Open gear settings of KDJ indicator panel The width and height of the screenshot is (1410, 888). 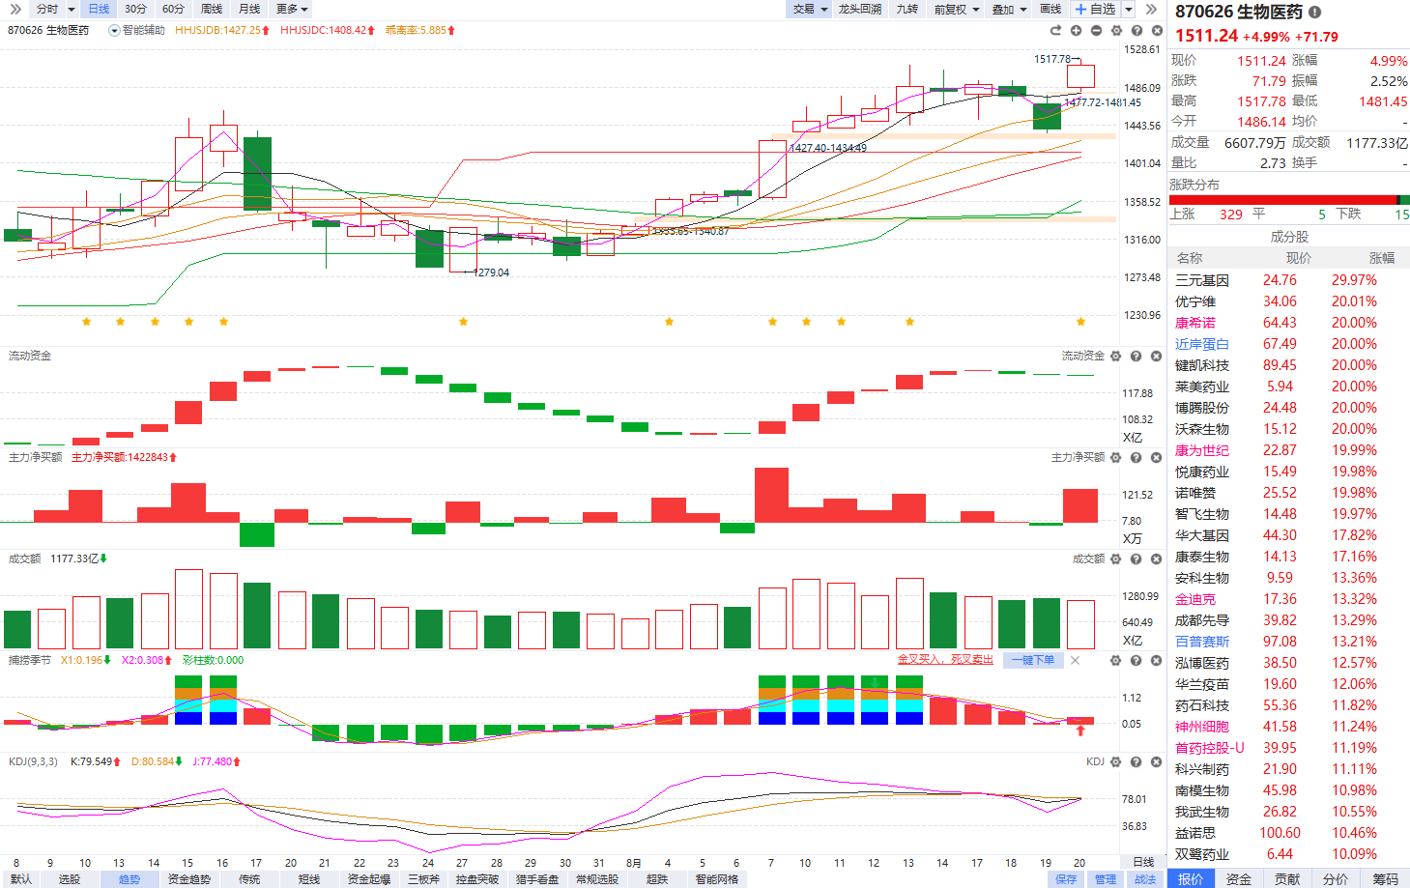point(1116,762)
